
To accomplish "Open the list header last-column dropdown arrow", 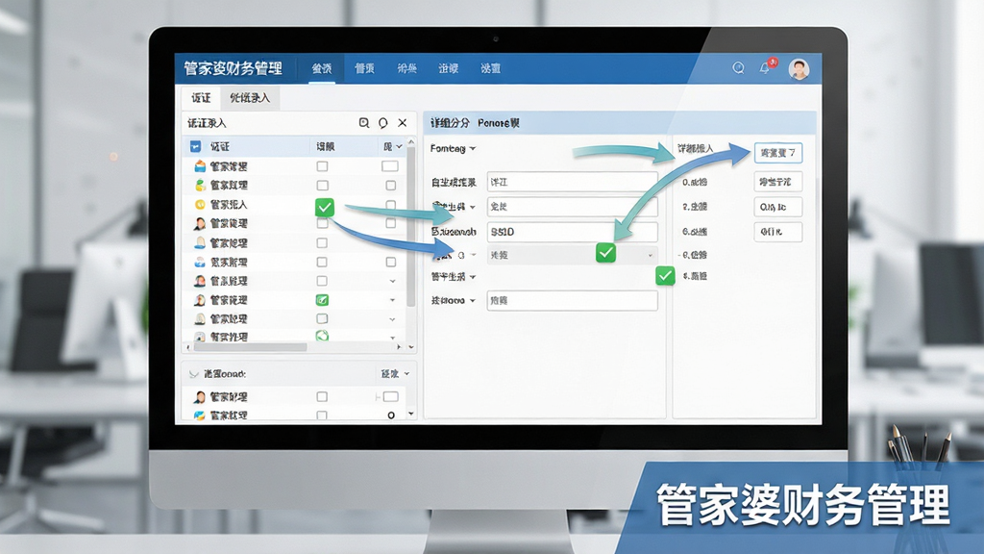I will (399, 146).
